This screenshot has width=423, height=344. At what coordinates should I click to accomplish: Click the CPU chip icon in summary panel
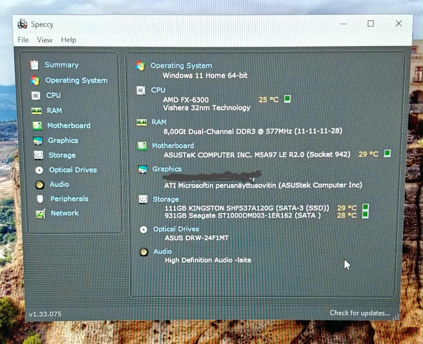click(141, 91)
